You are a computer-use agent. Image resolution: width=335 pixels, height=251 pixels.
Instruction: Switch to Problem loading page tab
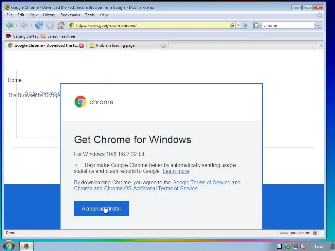point(127,45)
